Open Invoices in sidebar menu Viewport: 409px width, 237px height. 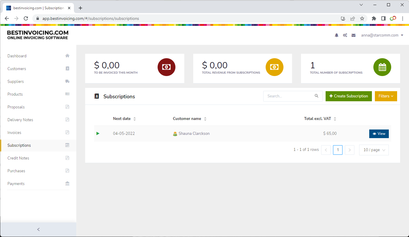[15, 132]
